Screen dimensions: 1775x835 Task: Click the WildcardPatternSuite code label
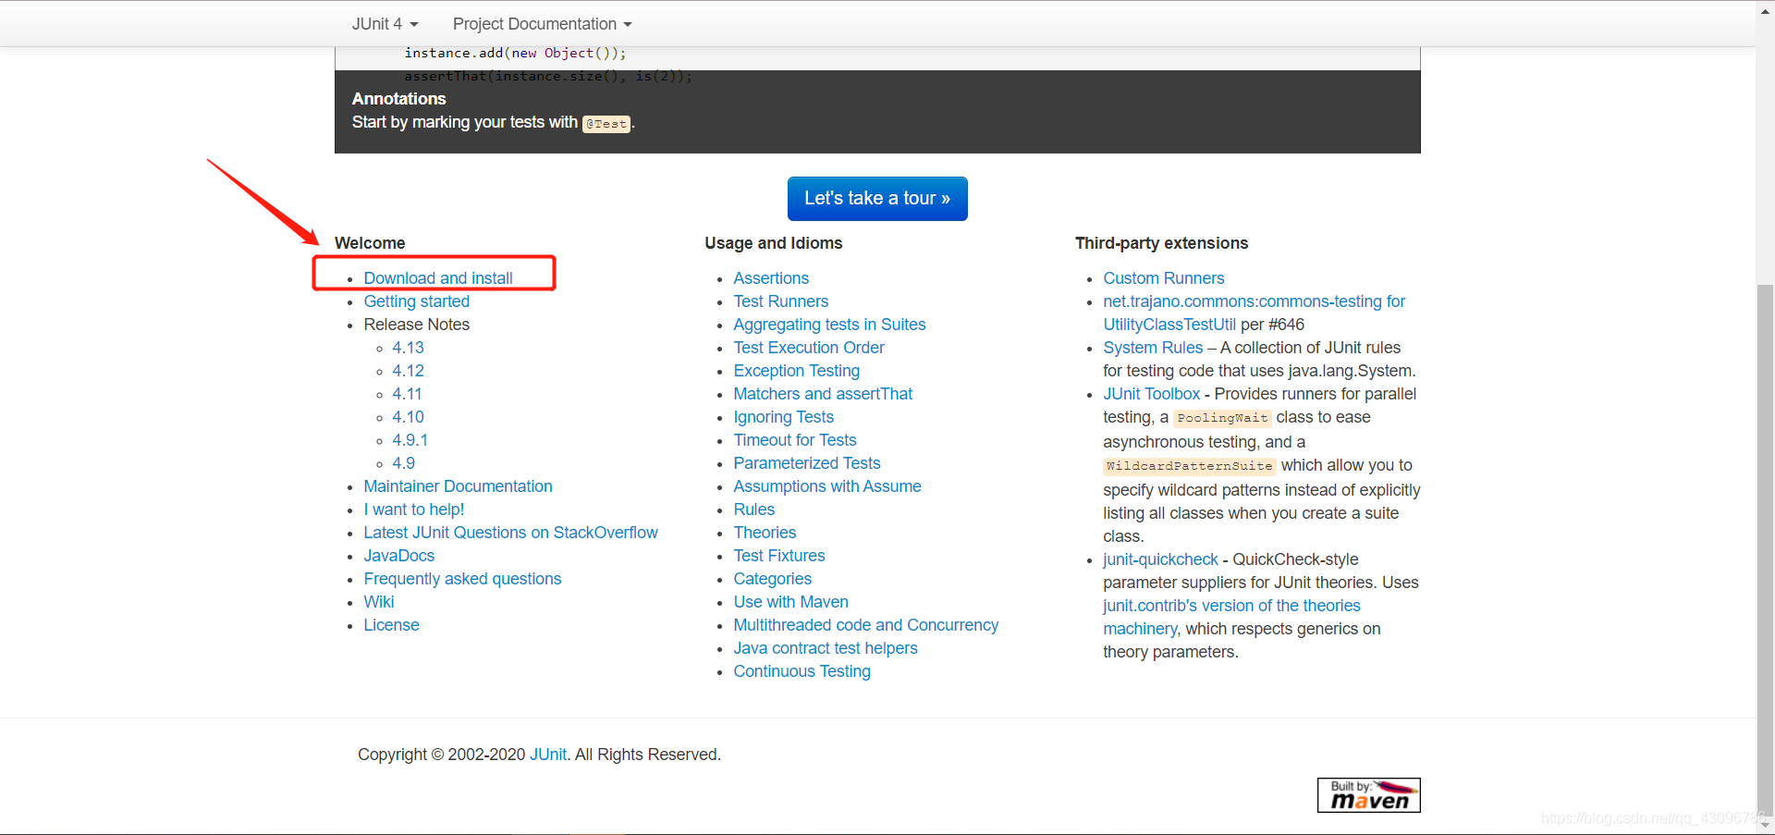[x=1190, y=466]
